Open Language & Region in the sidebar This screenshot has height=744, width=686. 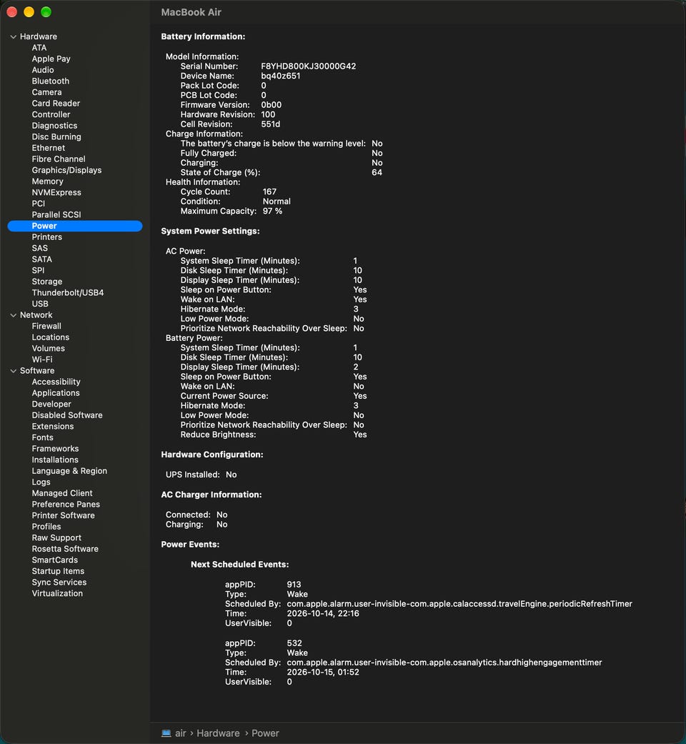click(69, 471)
